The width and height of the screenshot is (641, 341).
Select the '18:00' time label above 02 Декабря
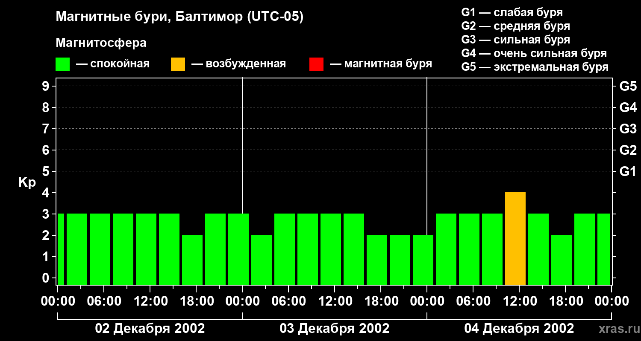[x=196, y=301]
